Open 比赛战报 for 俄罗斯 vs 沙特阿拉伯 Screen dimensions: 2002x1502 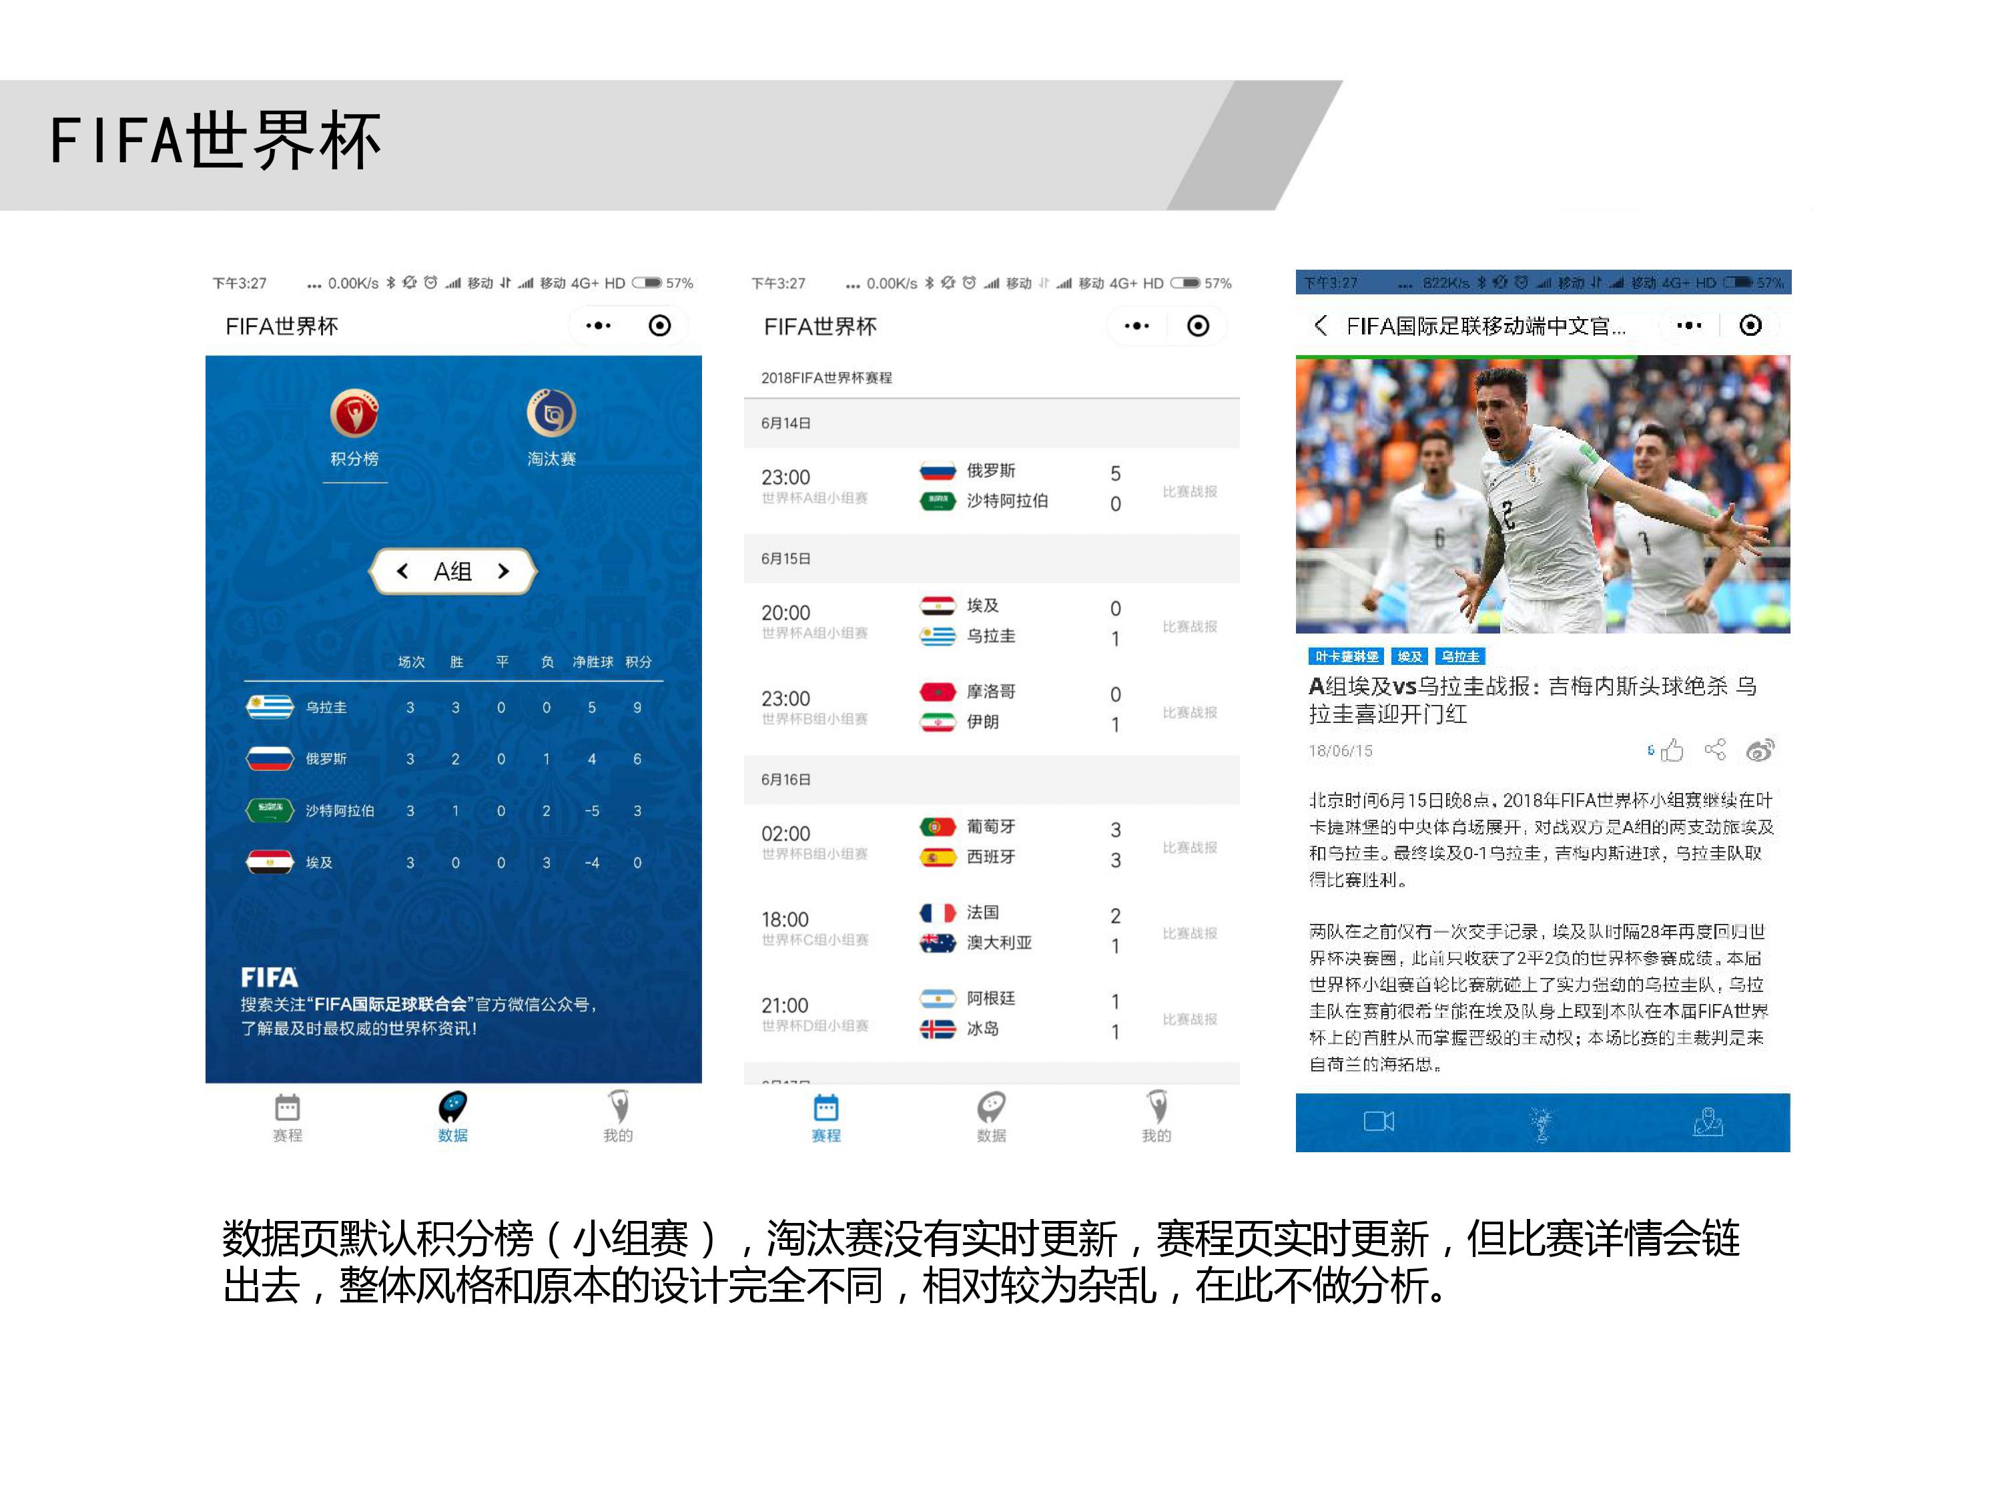(x=1190, y=491)
